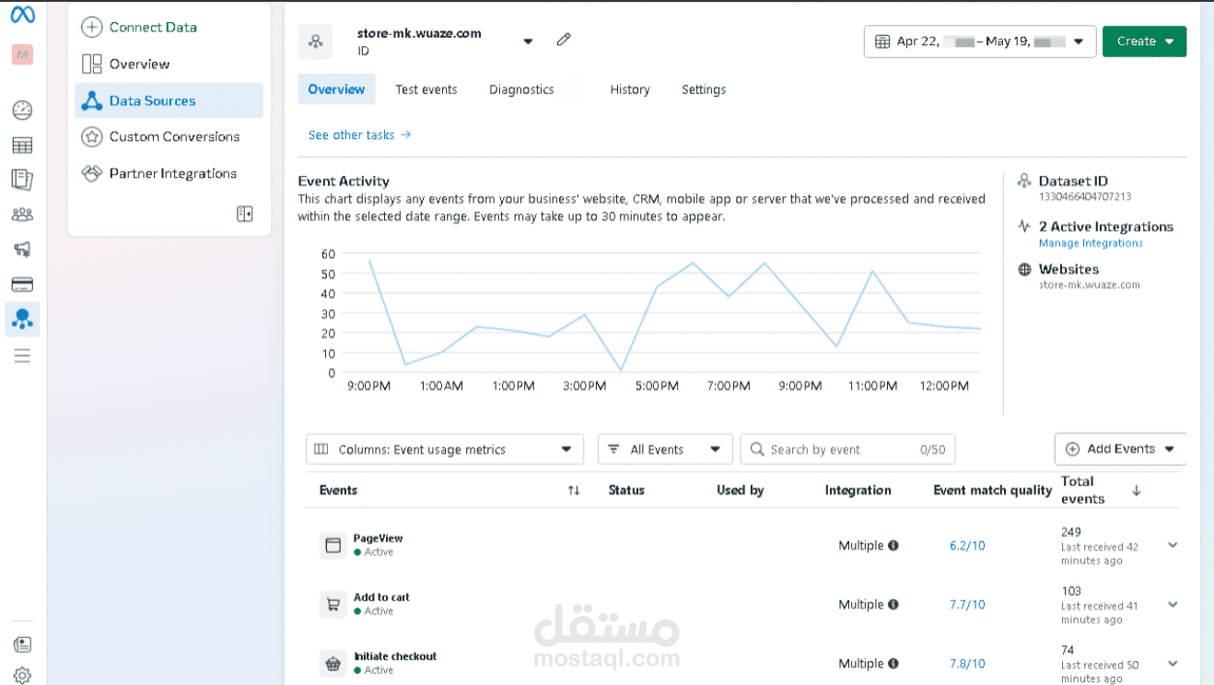
Task: Click the Add to cart event icon
Action: click(x=333, y=604)
